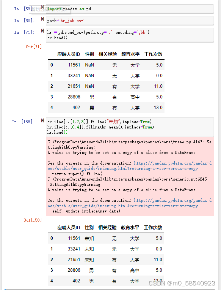Click NaN in row 1 of Out[71]
Image resolution: width=221 pixels, height=290 pixels.
pos(89,76)
